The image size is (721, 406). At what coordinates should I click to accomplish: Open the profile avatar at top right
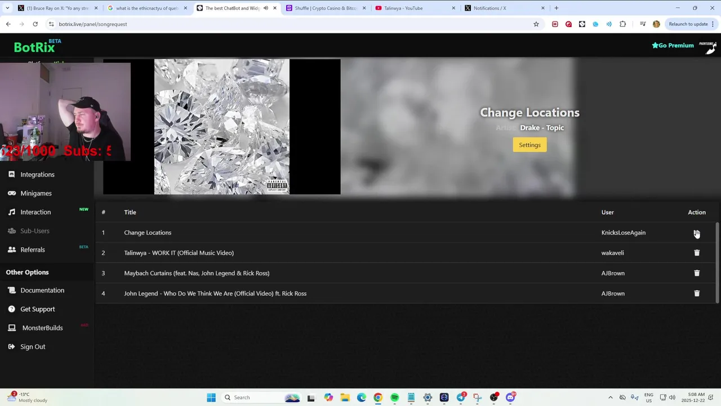(709, 47)
